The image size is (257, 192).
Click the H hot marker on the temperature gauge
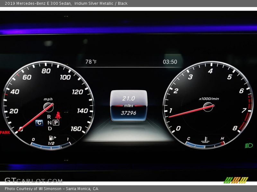click(x=222, y=139)
